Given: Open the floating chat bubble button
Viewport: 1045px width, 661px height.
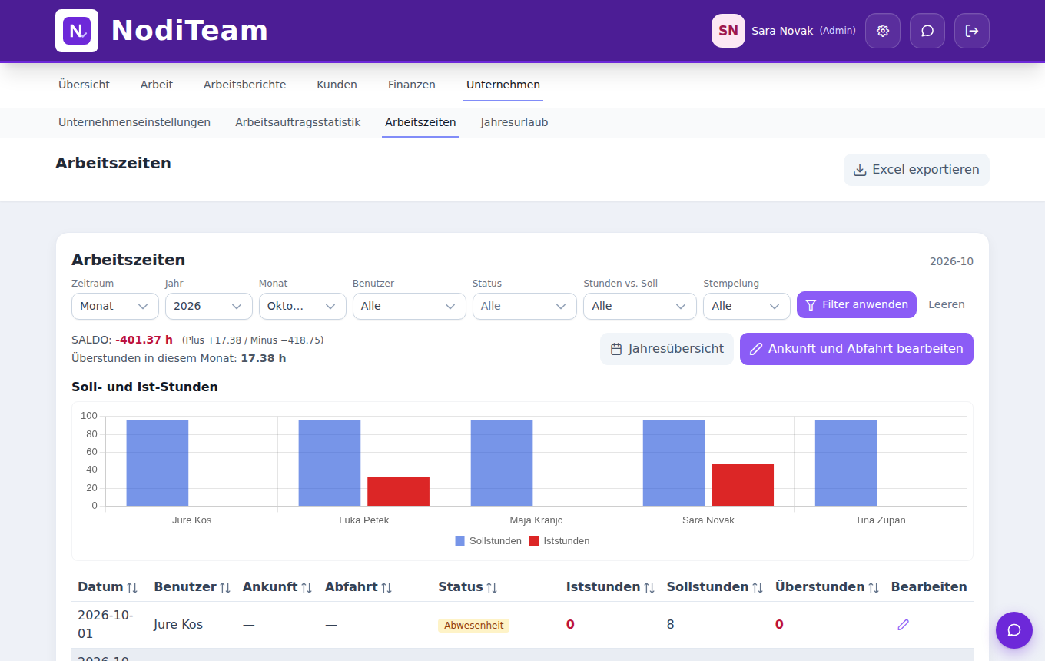Looking at the screenshot, I should 1014,630.
